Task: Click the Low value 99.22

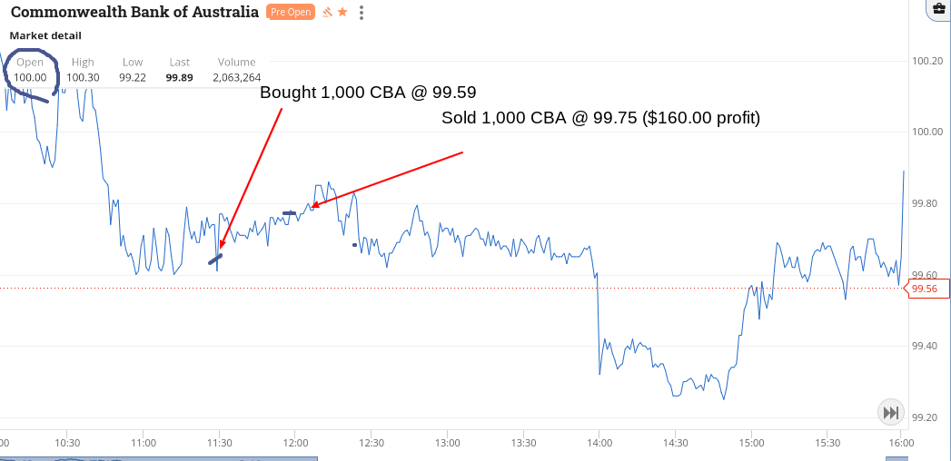Action: click(133, 77)
